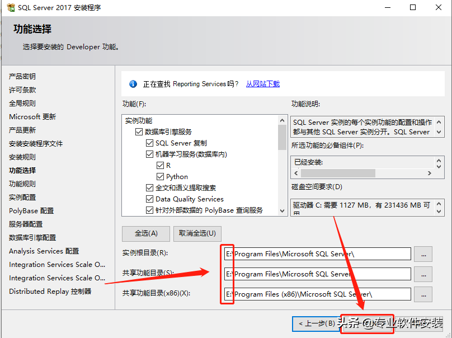Click left arrow of prerequisites horizontal scrollbar
Screen dimensions: 452x338
pyautogui.click(x=296, y=173)
